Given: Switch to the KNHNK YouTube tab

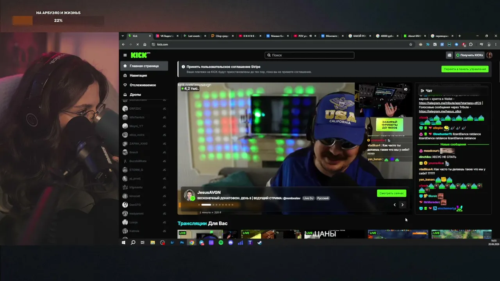Looking at the screenshot, I should 250,36.
